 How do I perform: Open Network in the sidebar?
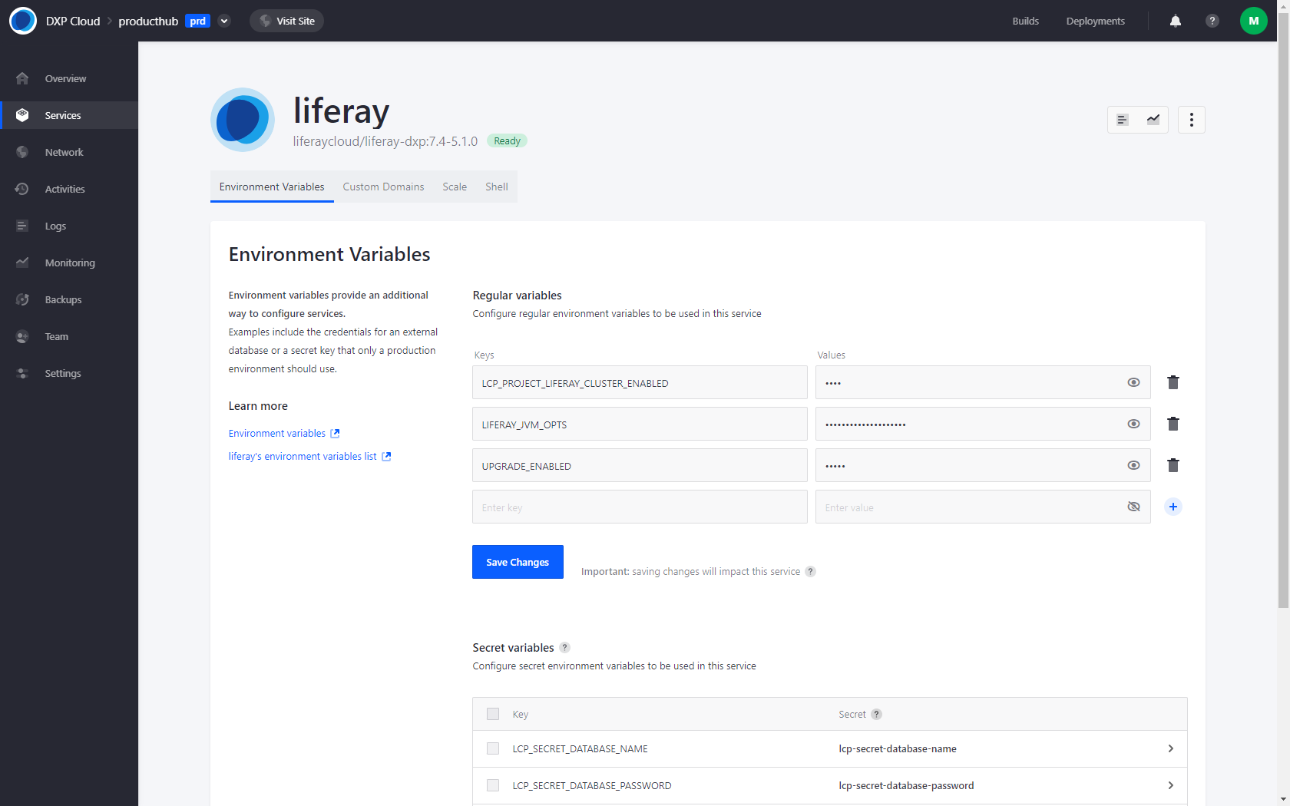(x=69, y=152)
